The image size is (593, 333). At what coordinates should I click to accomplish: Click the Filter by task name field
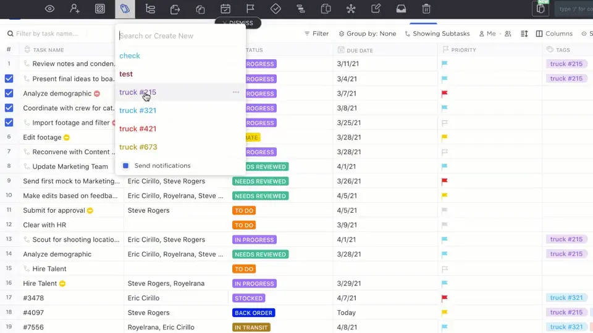click(47, 33)
